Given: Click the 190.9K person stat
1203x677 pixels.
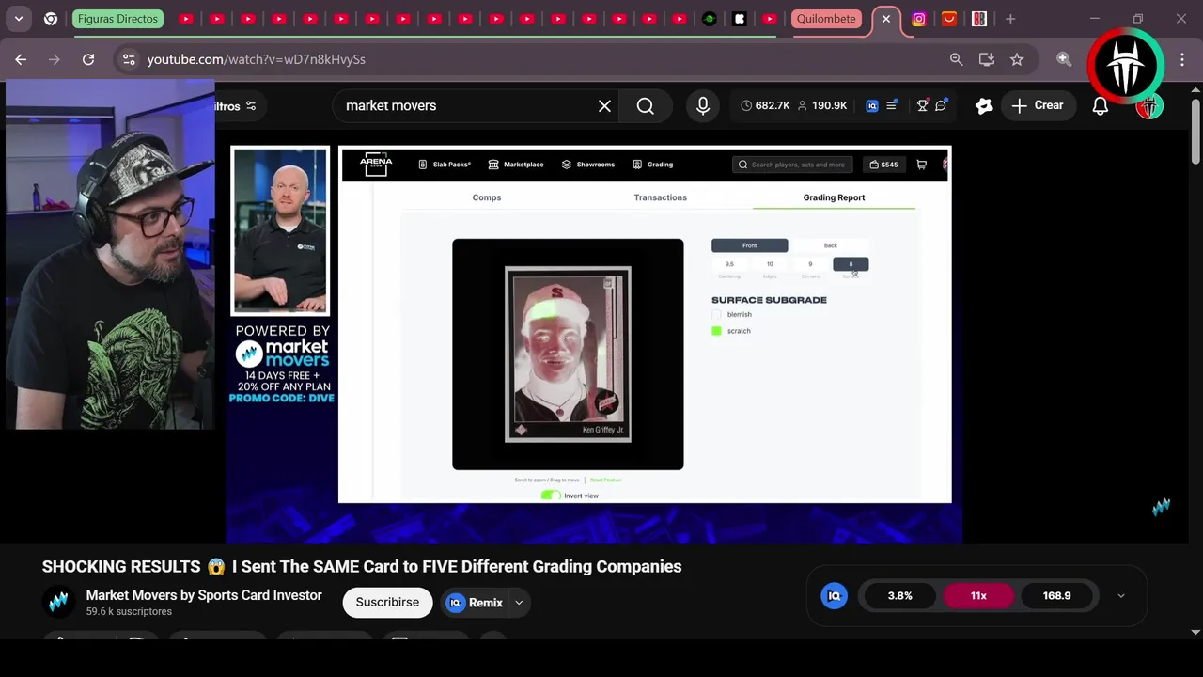Looking at the screenshot, I should pos(822,106).
